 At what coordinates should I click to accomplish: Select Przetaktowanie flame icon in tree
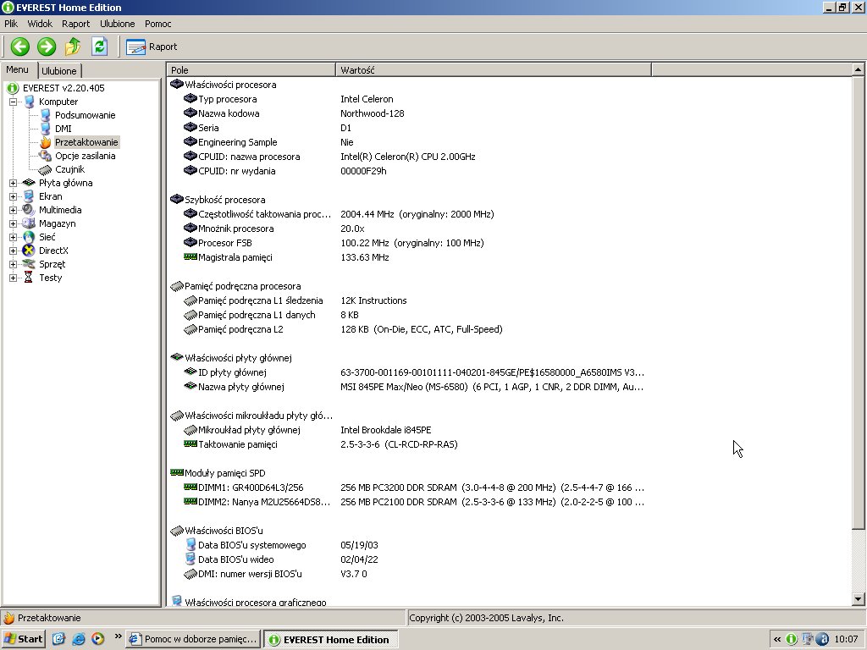pos(46,142)
